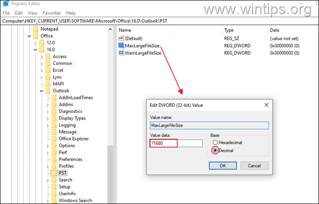The width and height of the screenshot is (319, 204).
Task: Open the Help menu
Action: (71, 13)
